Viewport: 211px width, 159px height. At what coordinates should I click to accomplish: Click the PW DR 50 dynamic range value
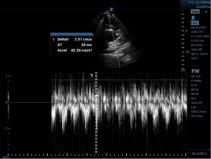coord(195,94)
